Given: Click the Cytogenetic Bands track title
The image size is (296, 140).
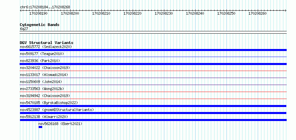Looking at the screenshot, I should (40, 25).
